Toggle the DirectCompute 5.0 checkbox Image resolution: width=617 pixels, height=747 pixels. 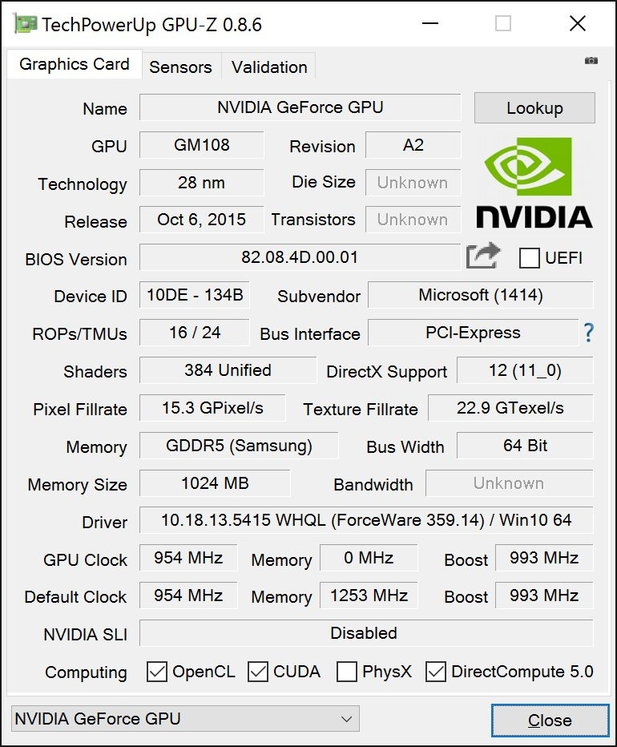coord(435,672)
